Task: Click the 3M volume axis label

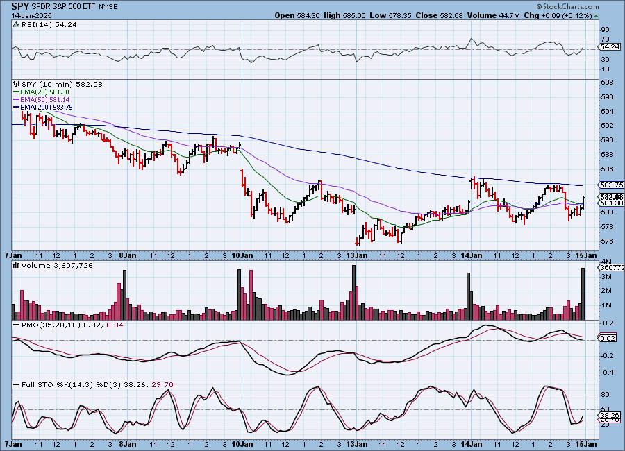Action: click(606, 276)
